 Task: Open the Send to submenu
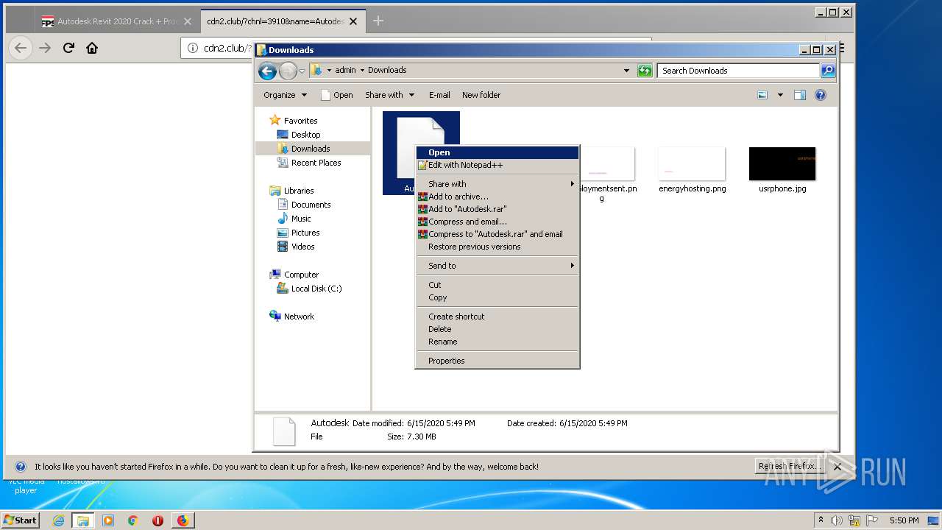pyautogui.click(x=497, y=266)
